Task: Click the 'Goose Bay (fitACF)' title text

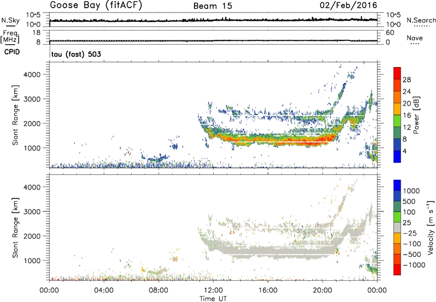Action: tap(96, 5)
